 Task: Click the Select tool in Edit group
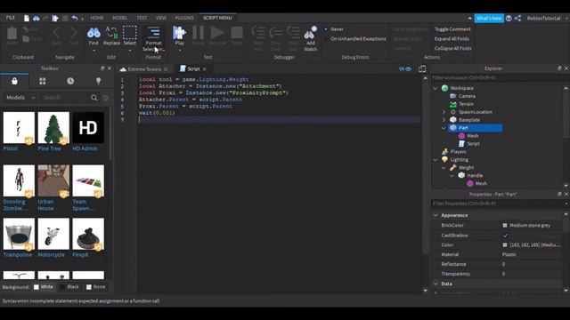click(x=129, y=33)
